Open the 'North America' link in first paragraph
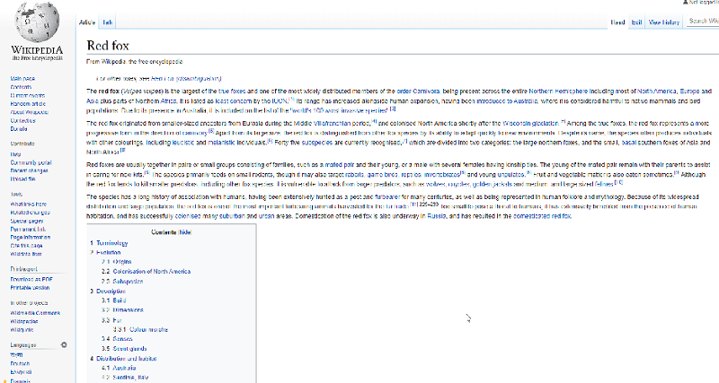This screenshot has width=719, height=383. click(x=657, y=91)
